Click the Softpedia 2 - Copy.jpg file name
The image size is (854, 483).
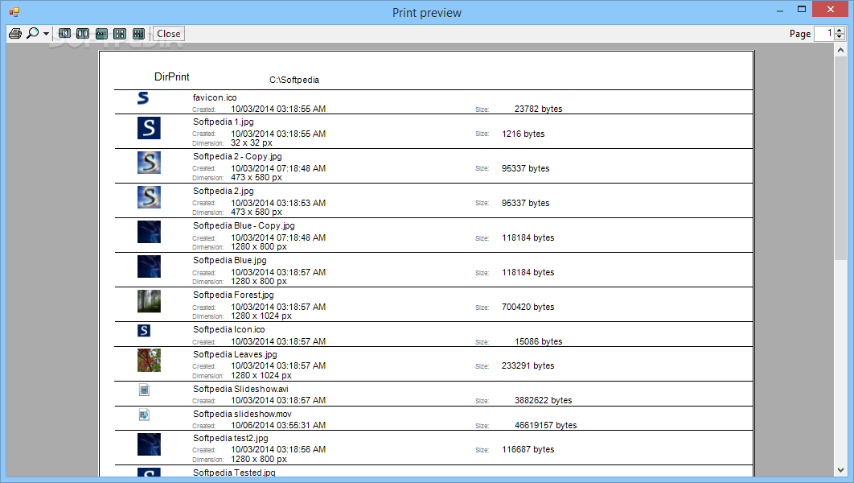237,156
